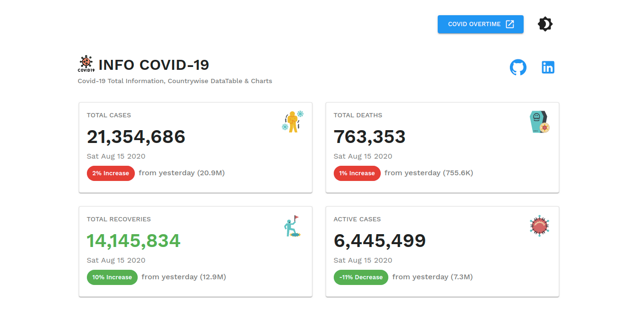This screenshot has width=639, height=313.
Task: Select the Total Cases count 21,354,686
Action: (x=136, y=137)
